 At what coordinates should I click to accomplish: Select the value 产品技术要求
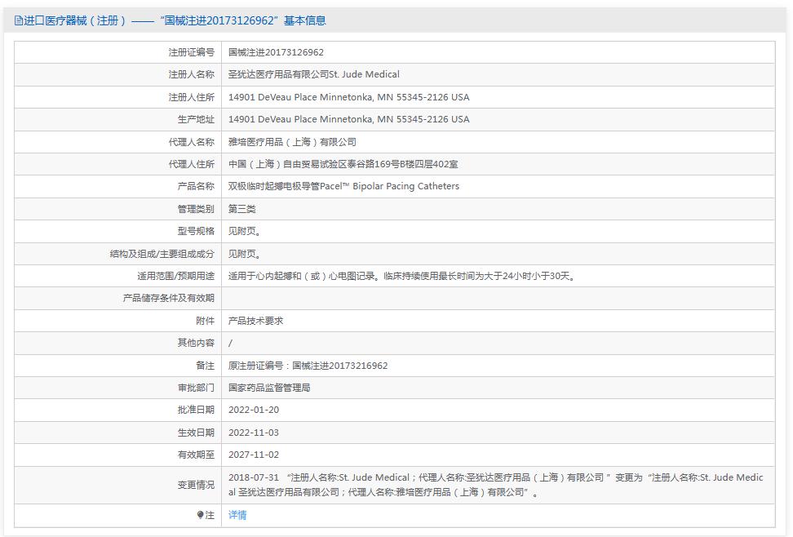[x=255, y=321]
